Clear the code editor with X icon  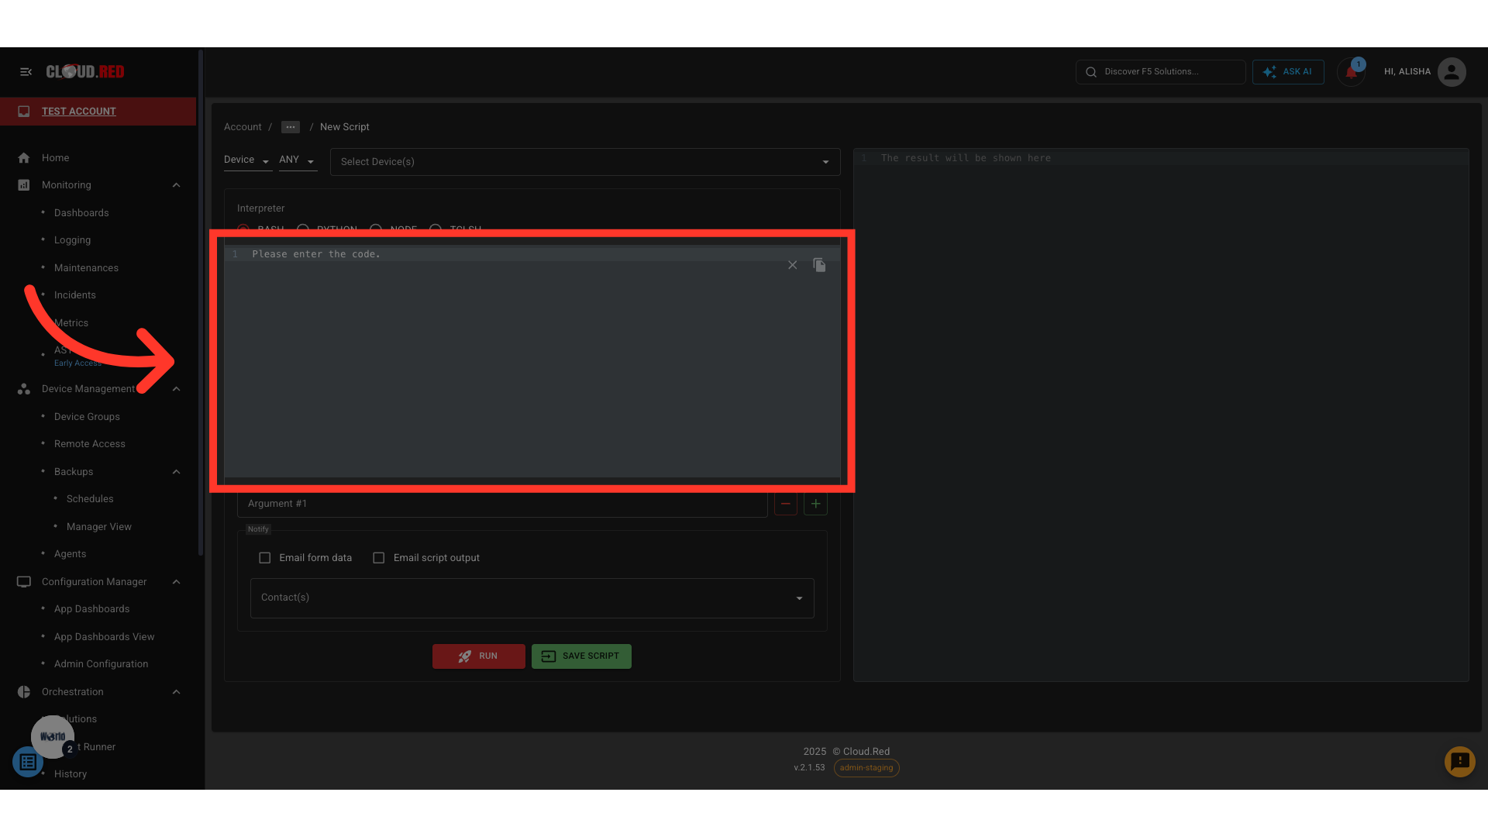(792, 265)
